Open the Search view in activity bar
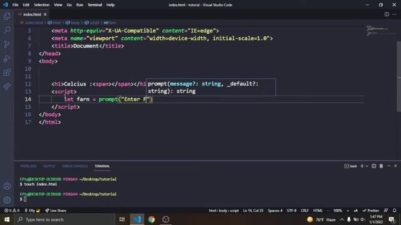 coord(7,30)
